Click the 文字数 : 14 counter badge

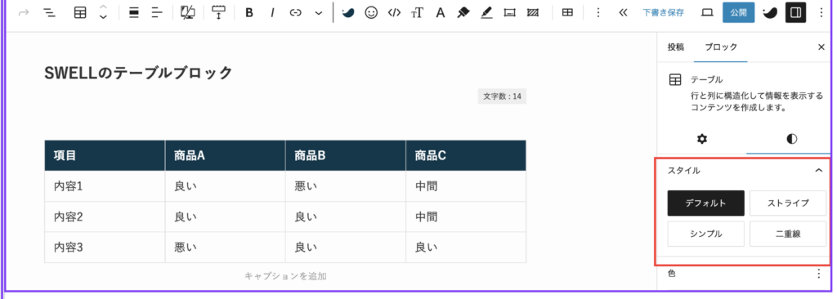pos(502,96)
